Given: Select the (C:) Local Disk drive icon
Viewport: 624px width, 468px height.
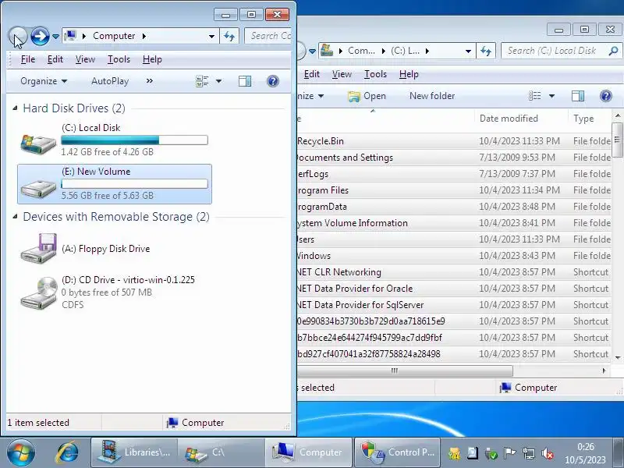Looking at the screenshot, I should click(38, 144).
